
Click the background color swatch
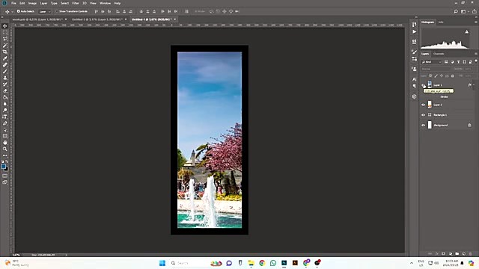tap(7, 169)
